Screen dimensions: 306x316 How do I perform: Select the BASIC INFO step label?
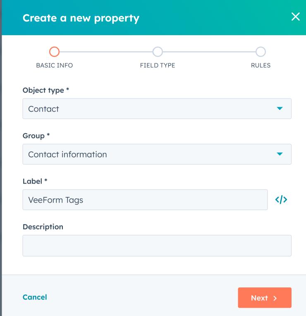[x=55, y=65]
